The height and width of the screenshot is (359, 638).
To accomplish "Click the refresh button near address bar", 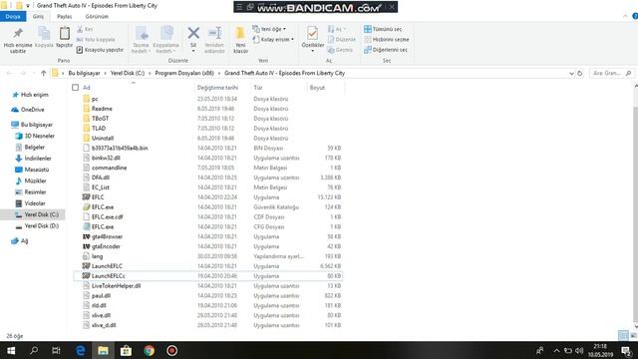I will 580,73.
